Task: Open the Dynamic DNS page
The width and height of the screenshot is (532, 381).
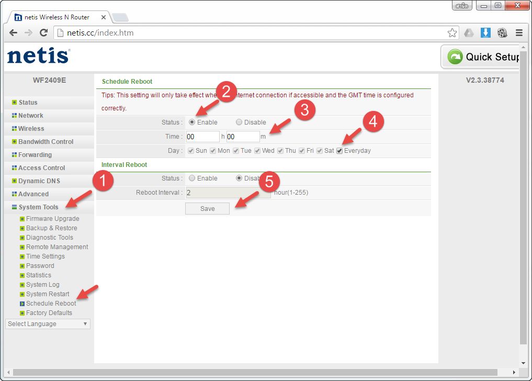Action: [x=39, y=181]
